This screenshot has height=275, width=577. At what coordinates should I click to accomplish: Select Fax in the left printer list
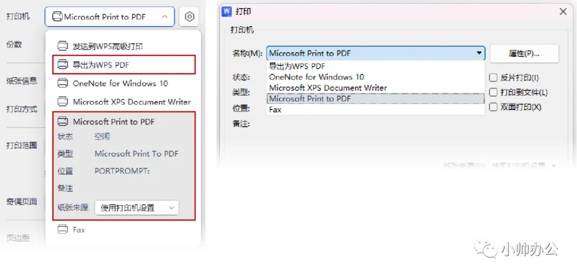click(x=123, y=230)
